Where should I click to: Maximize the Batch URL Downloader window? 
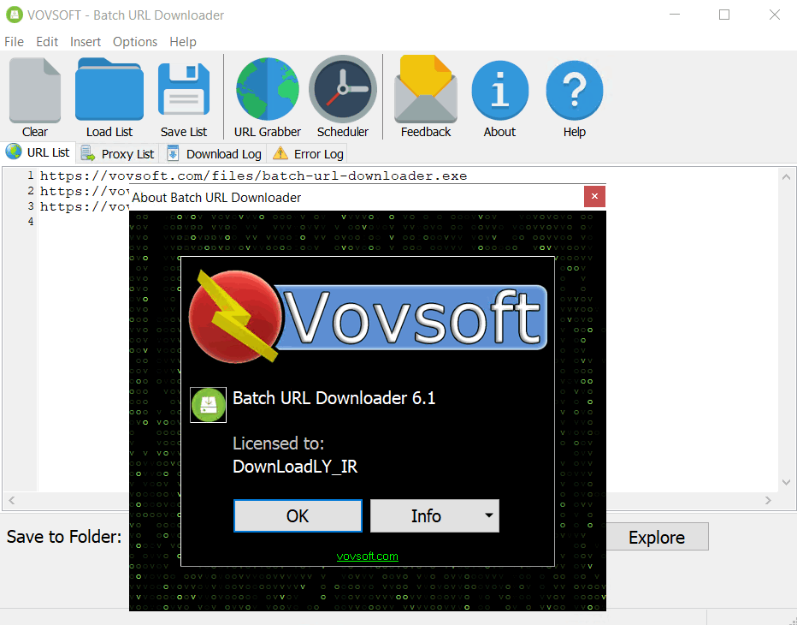tap(724, 15)
